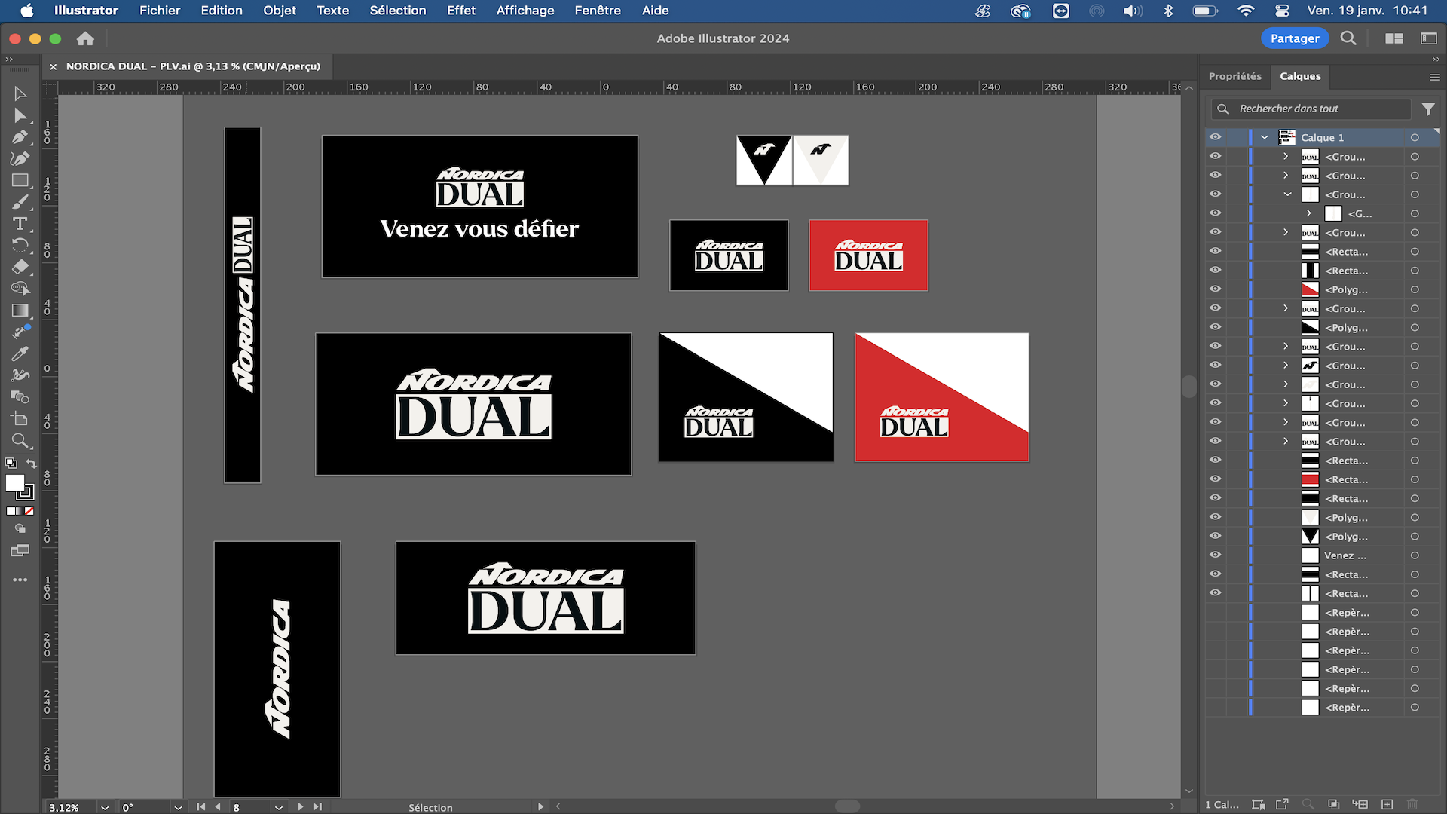Image resolution: width=1447 pixels, height=814 pixels.
Task: Click Collect for Export in Layers panel
Action: coord(1258,804)
